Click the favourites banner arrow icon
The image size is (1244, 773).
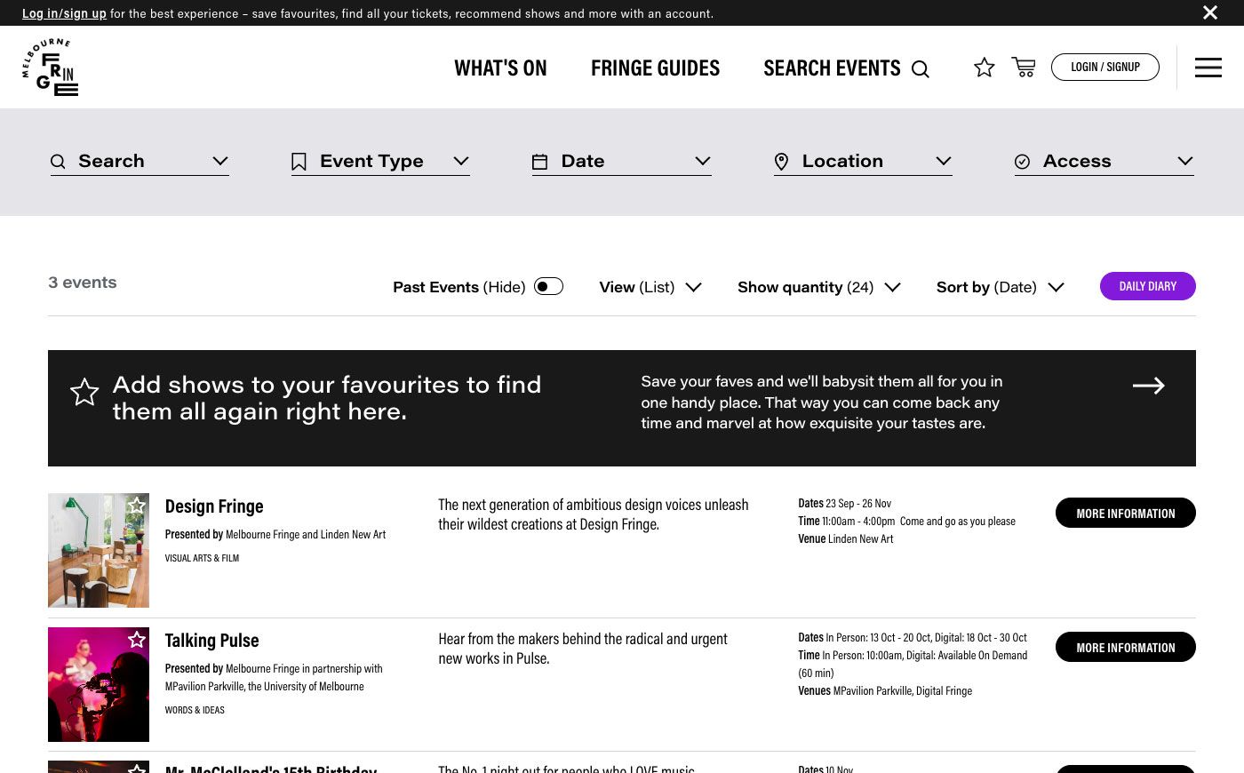click(x=1148, y=386)
